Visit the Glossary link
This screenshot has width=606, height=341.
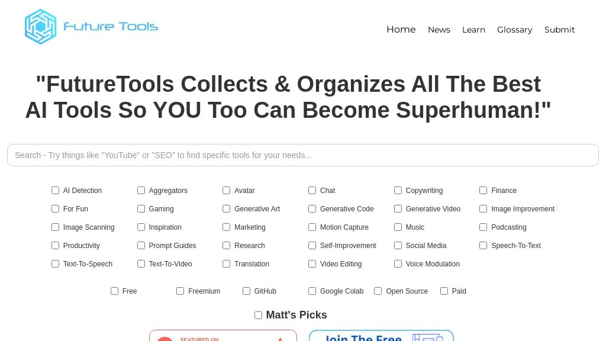[x=514, y=30]
